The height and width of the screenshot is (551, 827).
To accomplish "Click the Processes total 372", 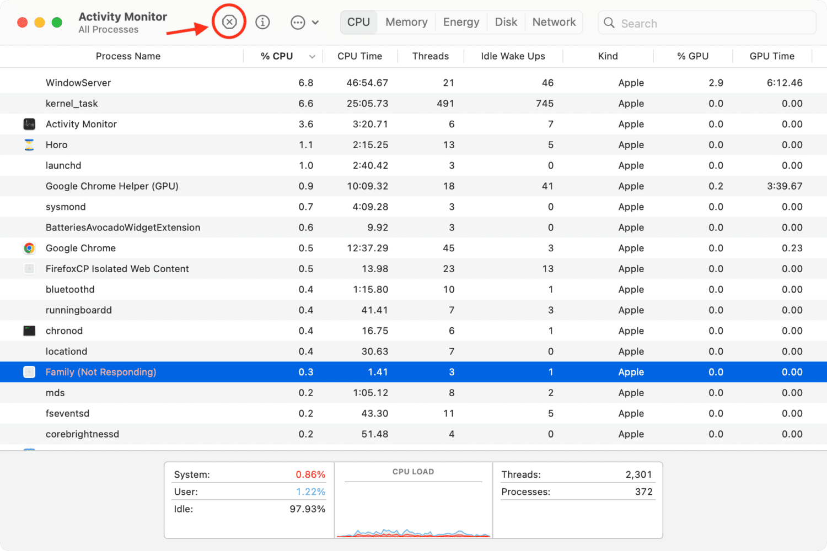I will (x=643, y=491).
